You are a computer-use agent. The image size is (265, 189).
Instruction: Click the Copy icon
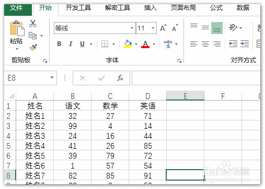[32, 36]
